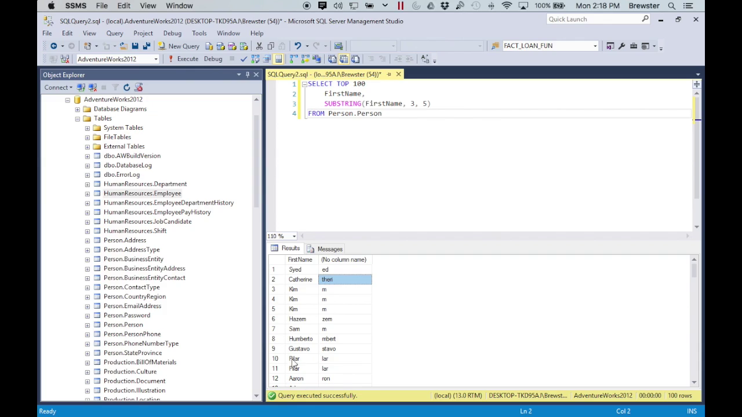This screenshot has height=417, width=742.
Task: Click the Save disk icon in toolbar
Action: [135, 46]
